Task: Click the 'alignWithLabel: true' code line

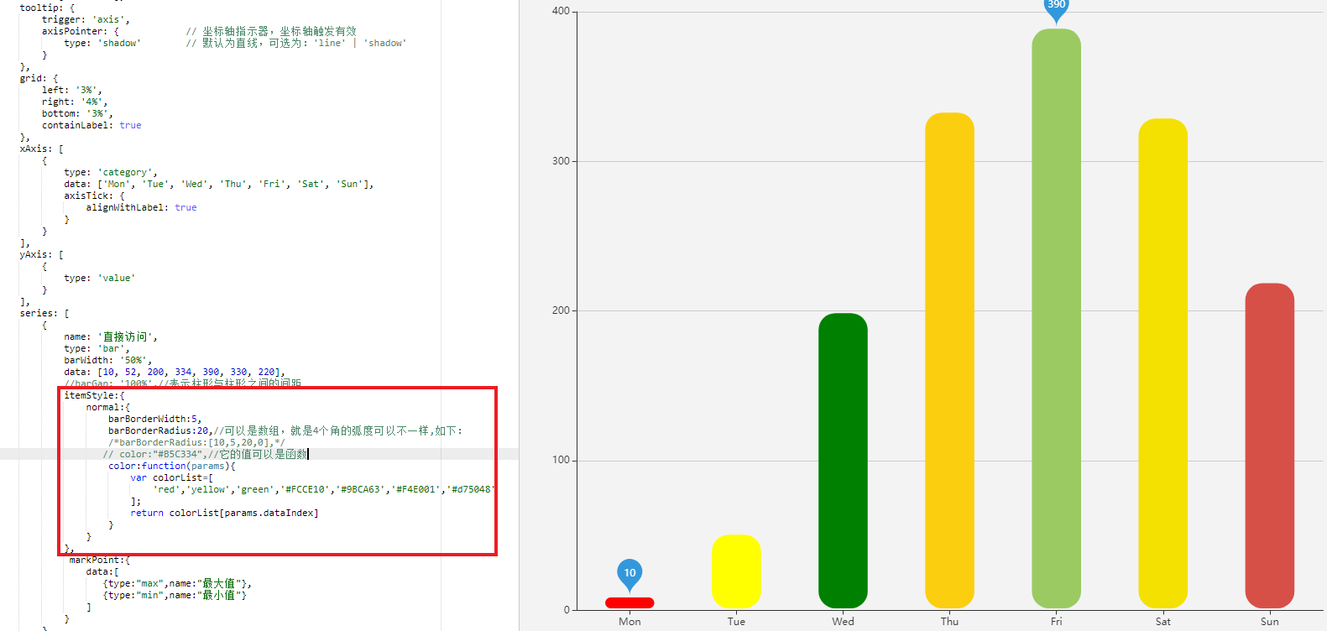Action: pyautogui.click(x=141, y=207)
